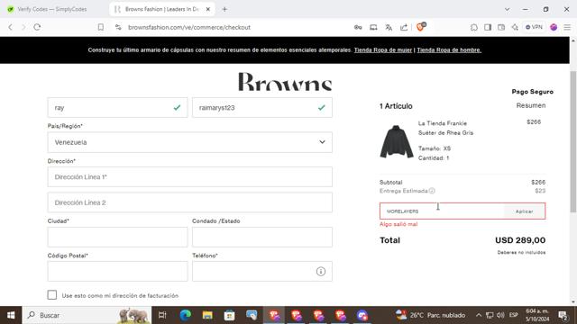Open the weather widget 26°C Parc. nublado
The width and height of the screenshot is (577, 324).
pyautogui.click(x=431, y=315)
